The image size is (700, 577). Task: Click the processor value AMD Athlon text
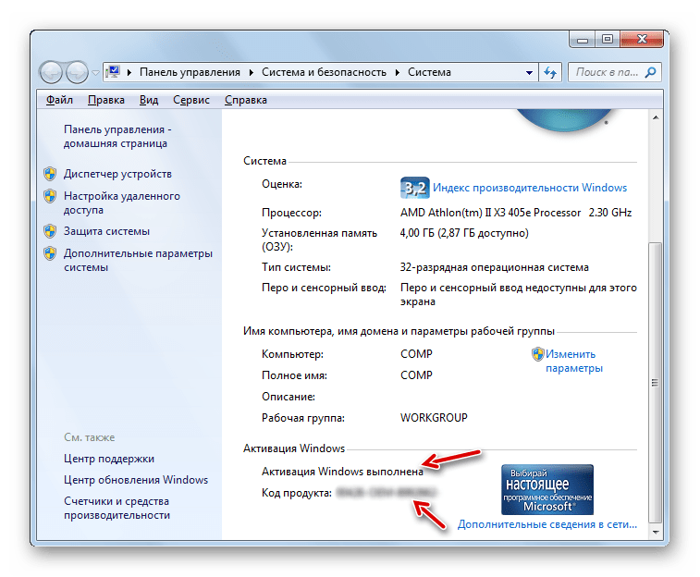tap(516, 213)
